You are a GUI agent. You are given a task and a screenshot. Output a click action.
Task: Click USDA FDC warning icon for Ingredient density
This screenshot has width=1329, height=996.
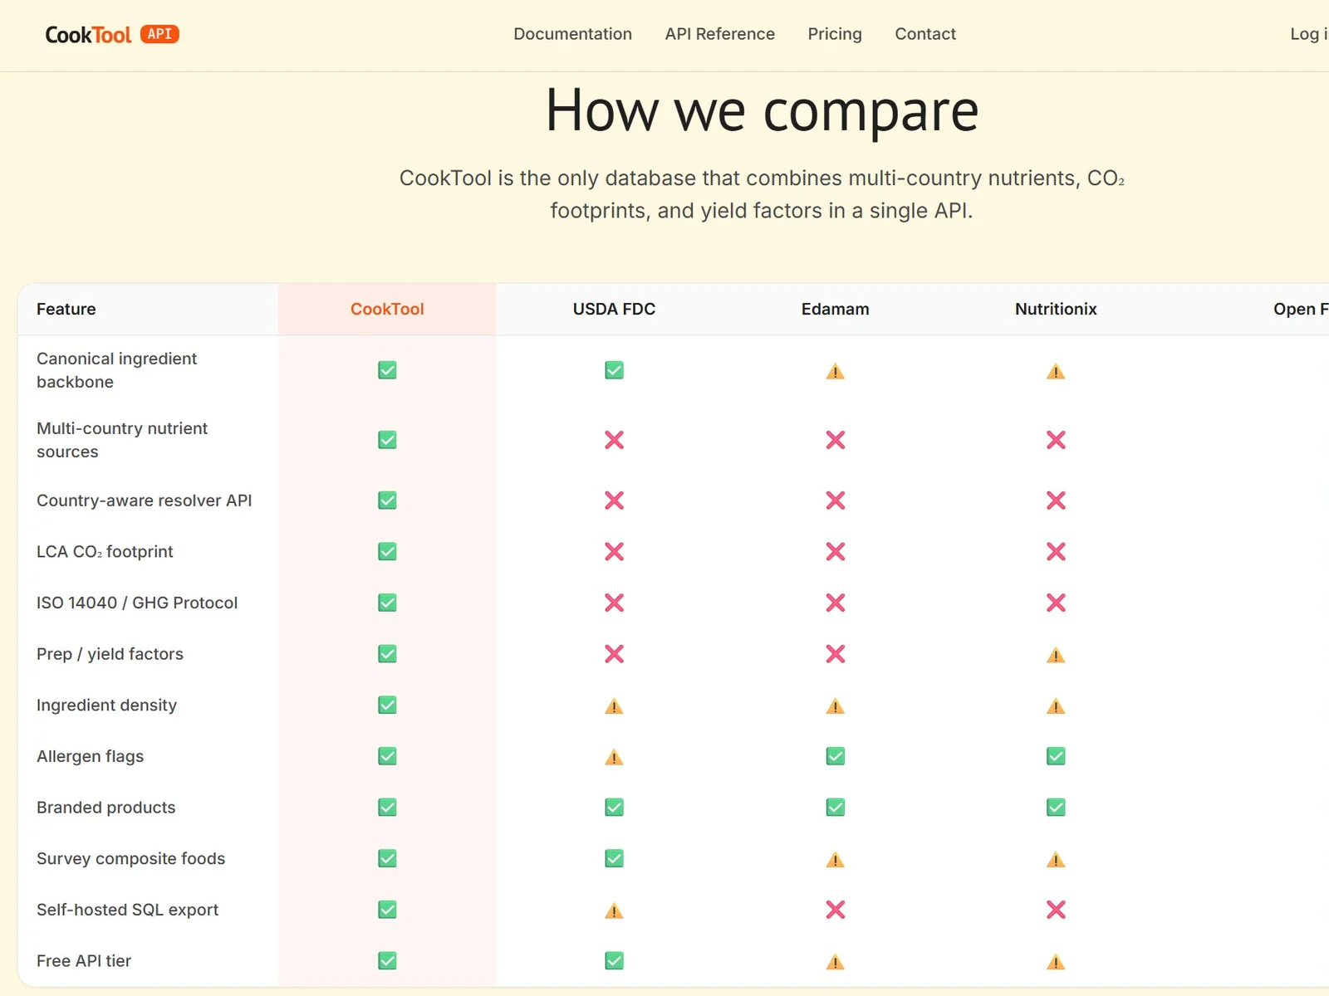pos(614,706)
